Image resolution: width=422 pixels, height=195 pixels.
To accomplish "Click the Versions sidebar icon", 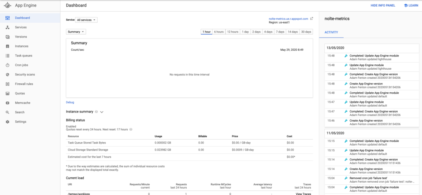I will (7, 37).
